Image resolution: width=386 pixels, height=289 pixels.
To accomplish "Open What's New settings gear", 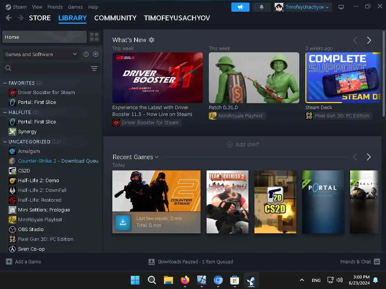I will point(152,40).
